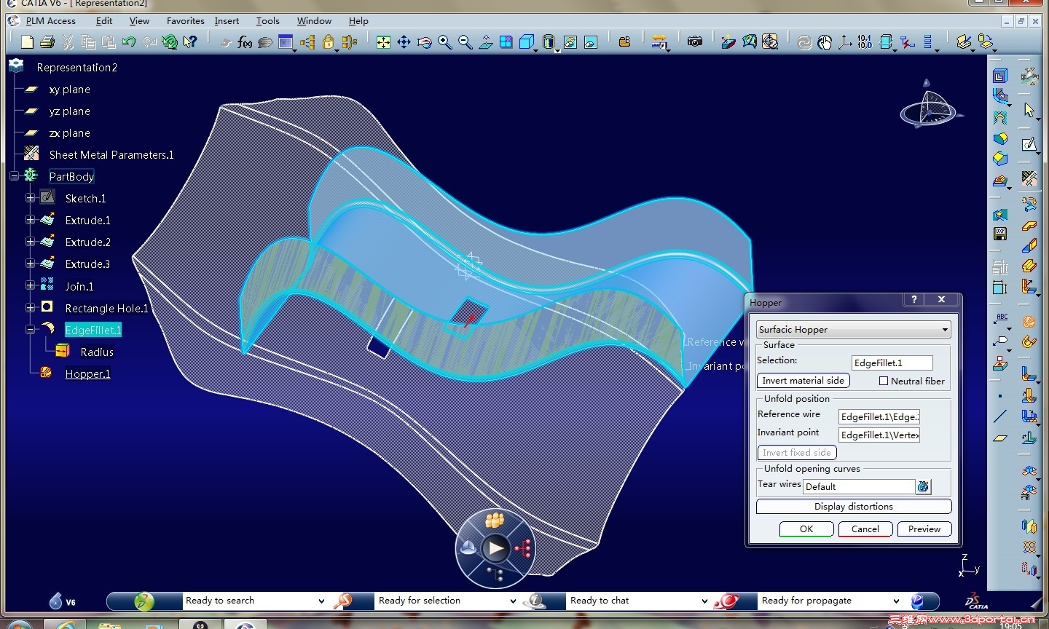The width and height of the screenshot is (1049, 629).
Task: Click the 10.1 measure dimension icon
Action: 865,42
